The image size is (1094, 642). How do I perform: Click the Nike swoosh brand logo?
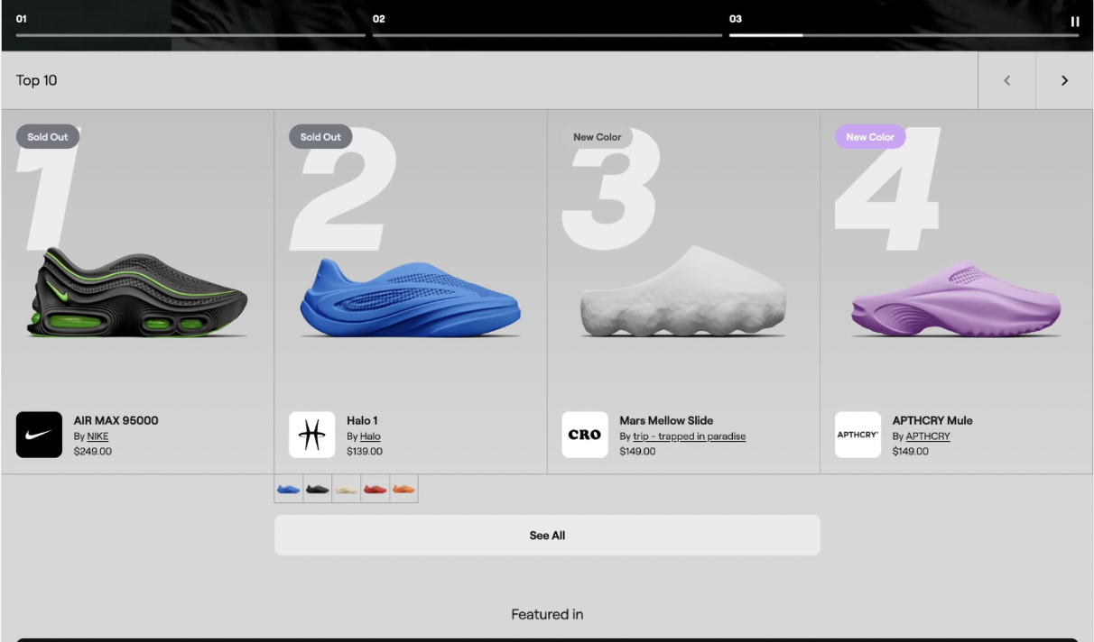click(39, 435)
